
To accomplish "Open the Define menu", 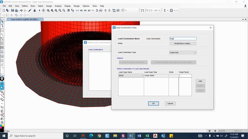I will point(25,6).
